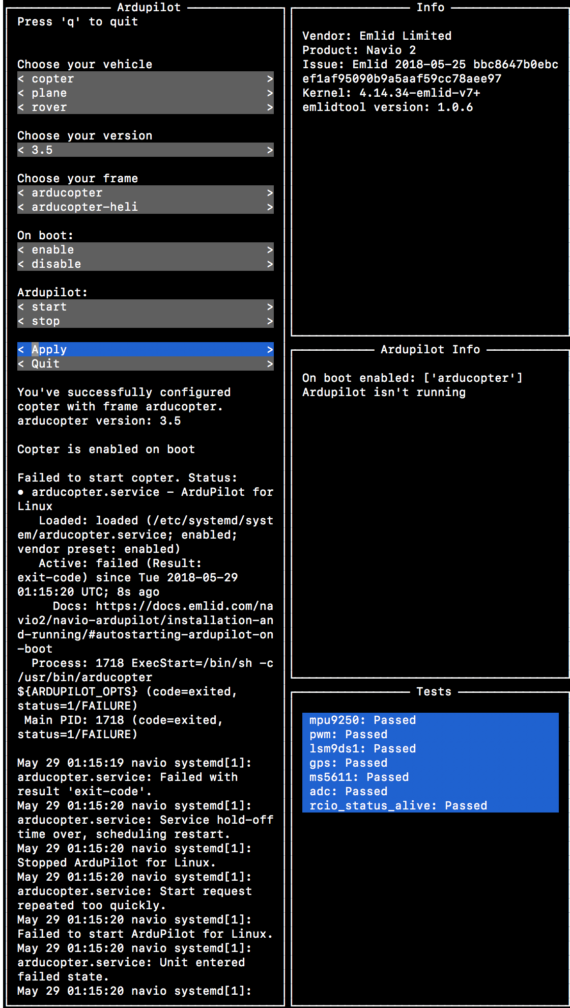Click right arrow on the Apply row

pyautogui.click(x=270, y=349)
